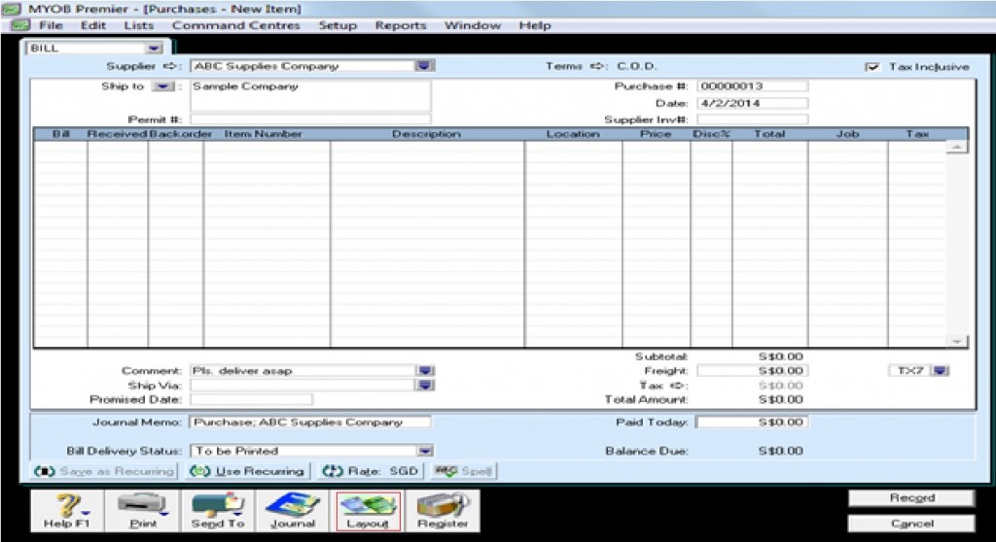Click the Job column header
996x542 pixels.
pos(848,134)
